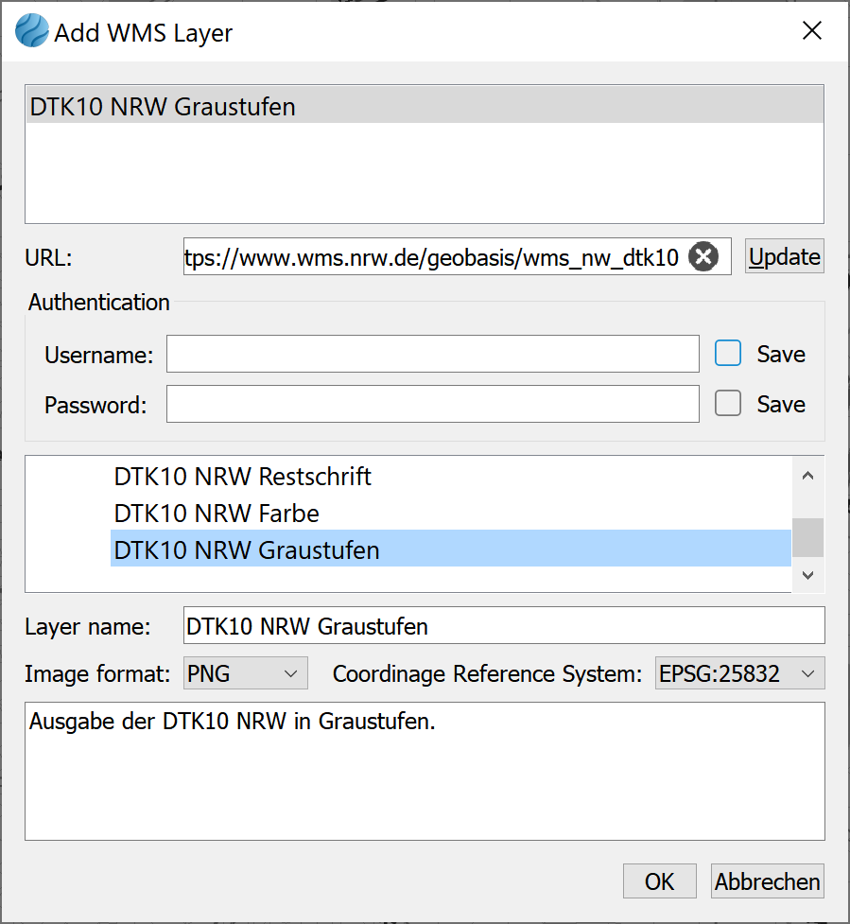Image resolution: width=850 pixels, height=924 pixels.
Task: Close the Add WMS Layer dialog
Action: coord(811,31)
